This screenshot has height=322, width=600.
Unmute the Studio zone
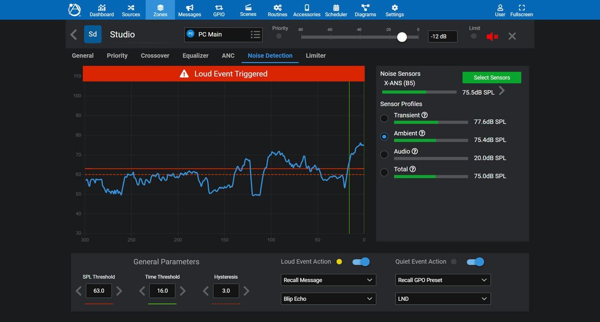(492, 36)
